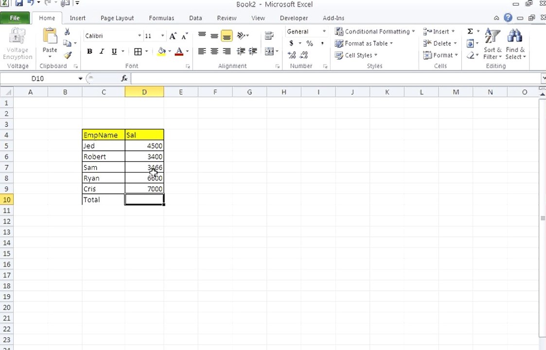This screenshot has width=546, height=350.
Task: Increase font size with Grow Font
Action: pos(173,36)
